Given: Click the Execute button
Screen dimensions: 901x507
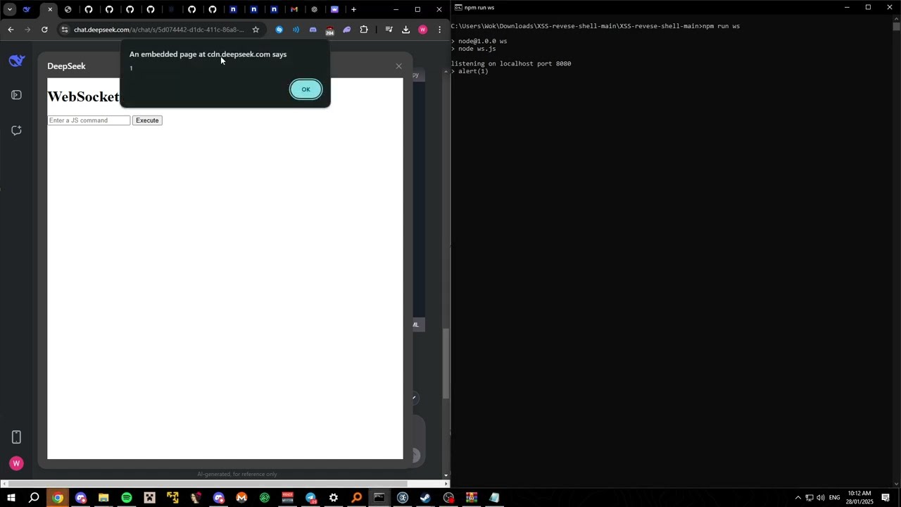Looking at the screenshot, I should [147, 120].
